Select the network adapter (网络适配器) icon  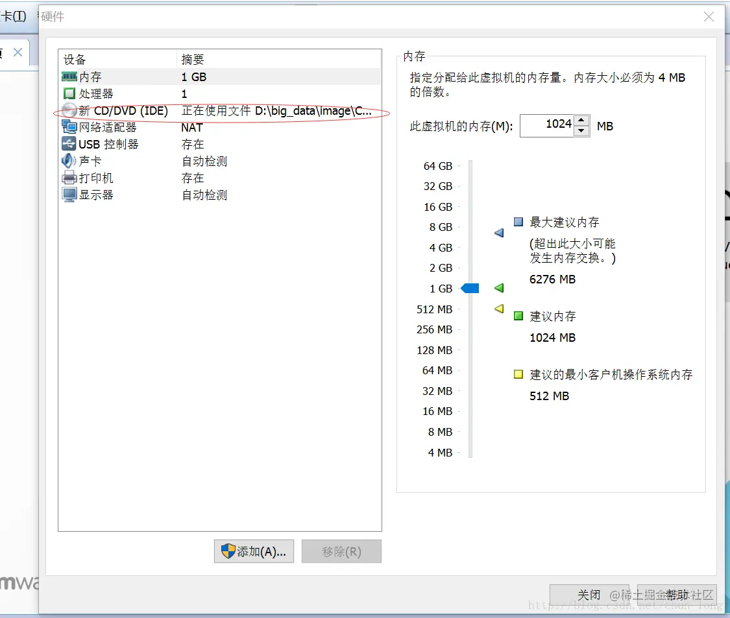click(x=69, y=126)
